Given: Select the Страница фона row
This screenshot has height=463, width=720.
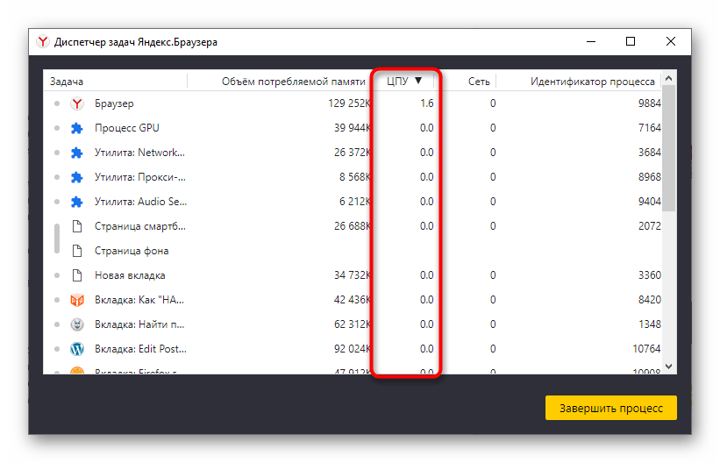Looking at the screenshot, I should click(x=353, y=251).
